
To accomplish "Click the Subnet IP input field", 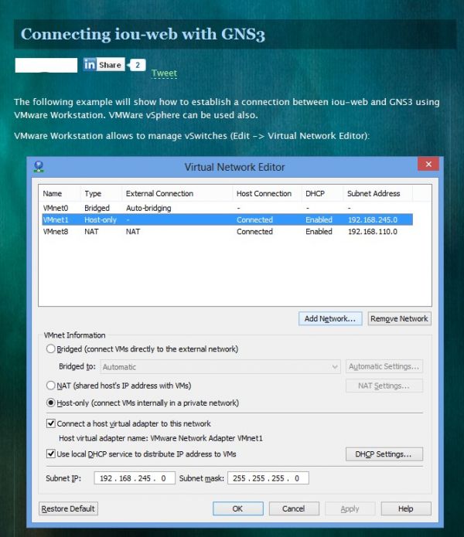I will pos(135,478).
